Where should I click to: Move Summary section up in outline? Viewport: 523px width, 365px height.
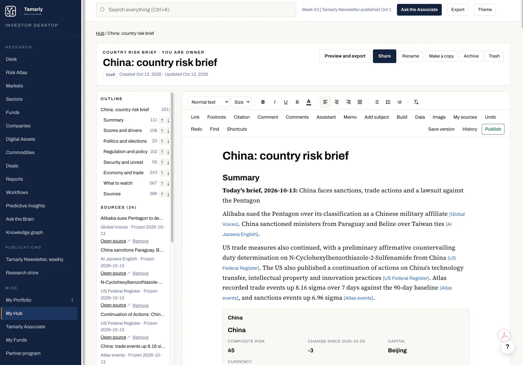162,120
